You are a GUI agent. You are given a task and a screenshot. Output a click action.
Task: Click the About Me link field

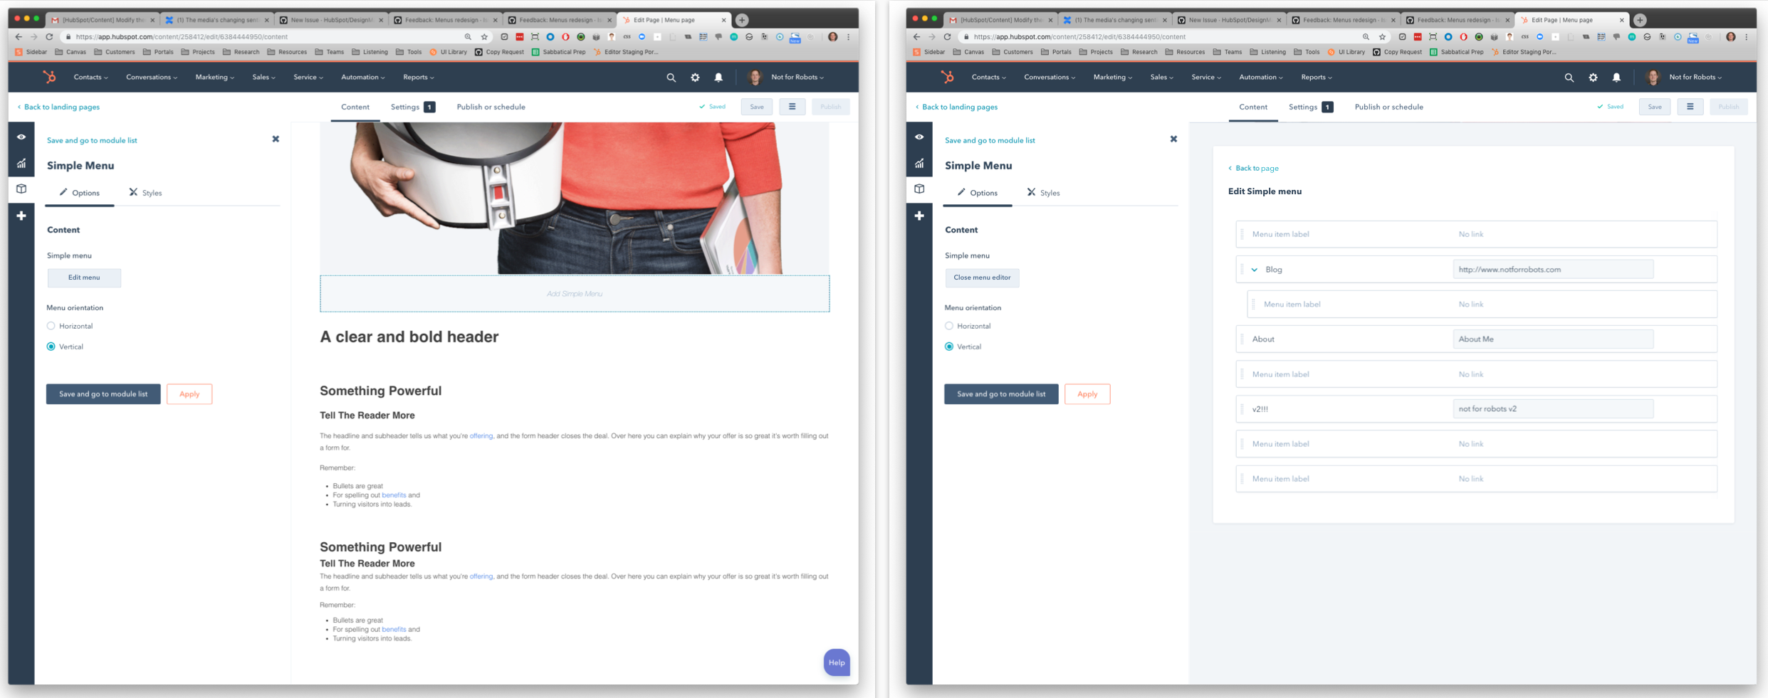point(1552,339)
